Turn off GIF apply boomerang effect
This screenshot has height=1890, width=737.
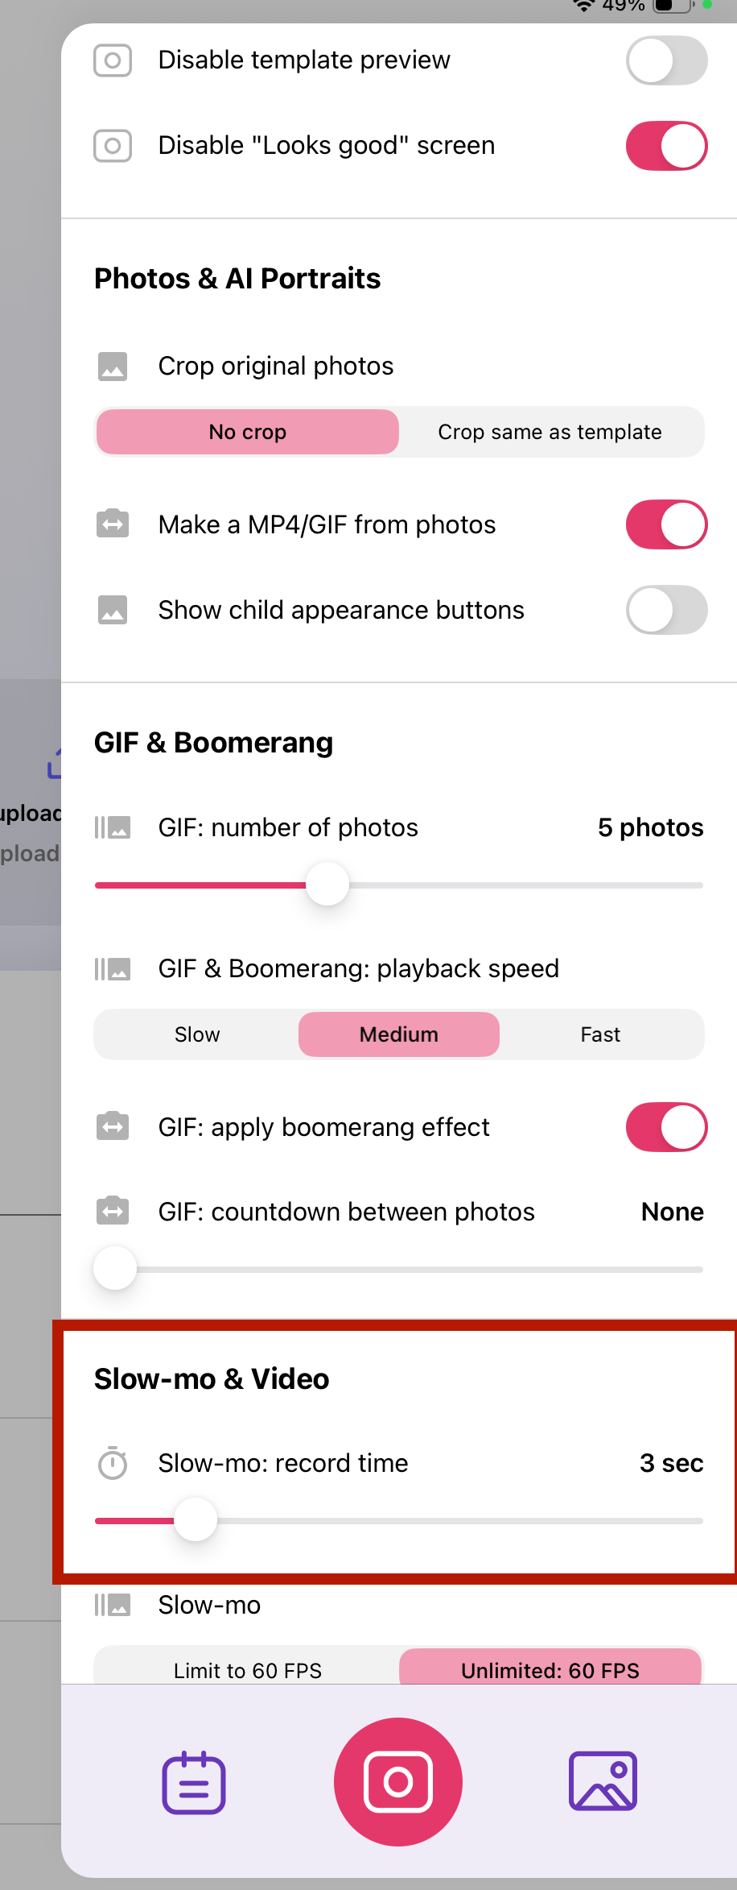coord(667,1127)
